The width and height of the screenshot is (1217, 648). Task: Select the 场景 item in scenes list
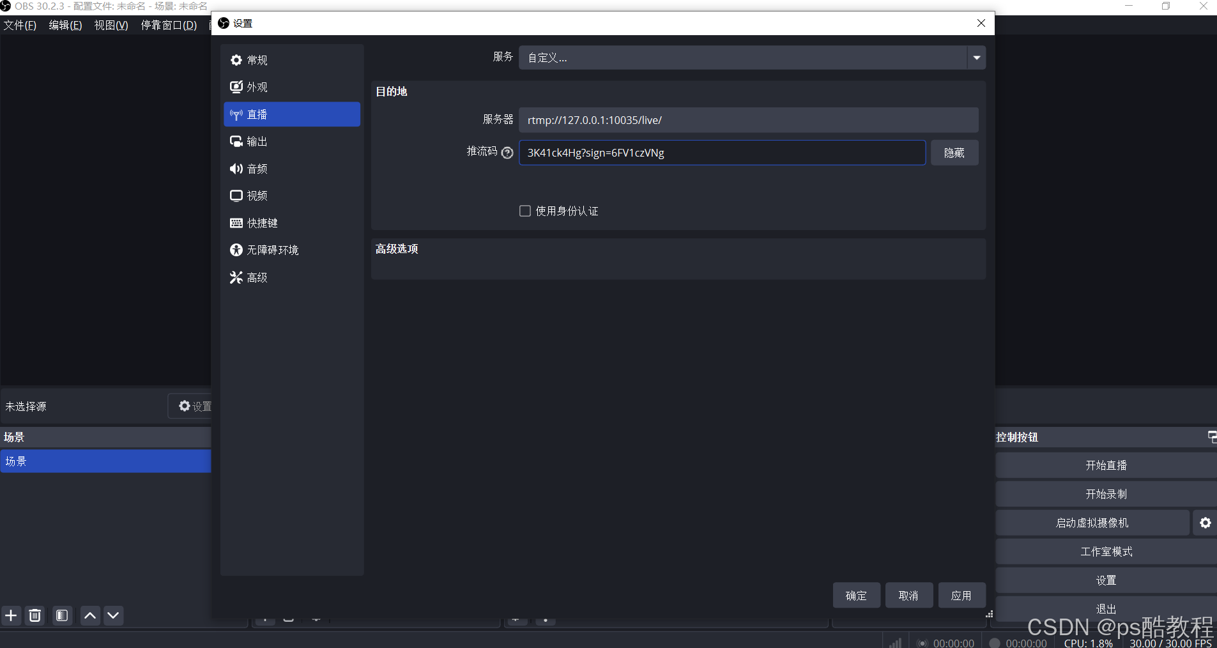point(105,461)
